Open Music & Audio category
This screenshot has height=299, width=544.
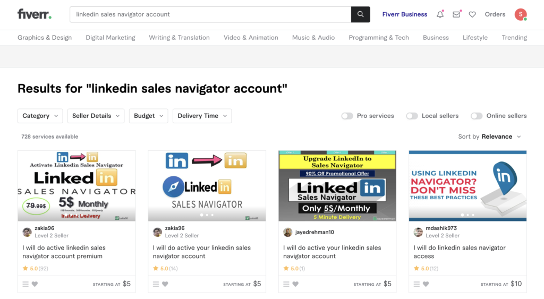313,38
